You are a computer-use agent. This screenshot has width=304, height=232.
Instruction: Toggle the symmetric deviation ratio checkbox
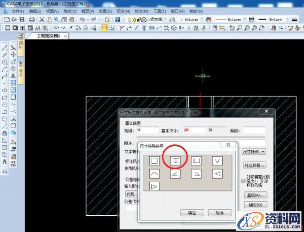pos(244,179)
